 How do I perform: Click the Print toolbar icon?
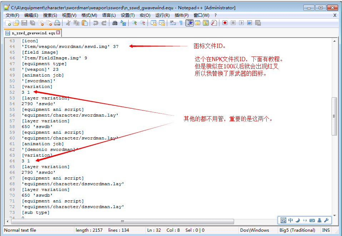[58, 23]
